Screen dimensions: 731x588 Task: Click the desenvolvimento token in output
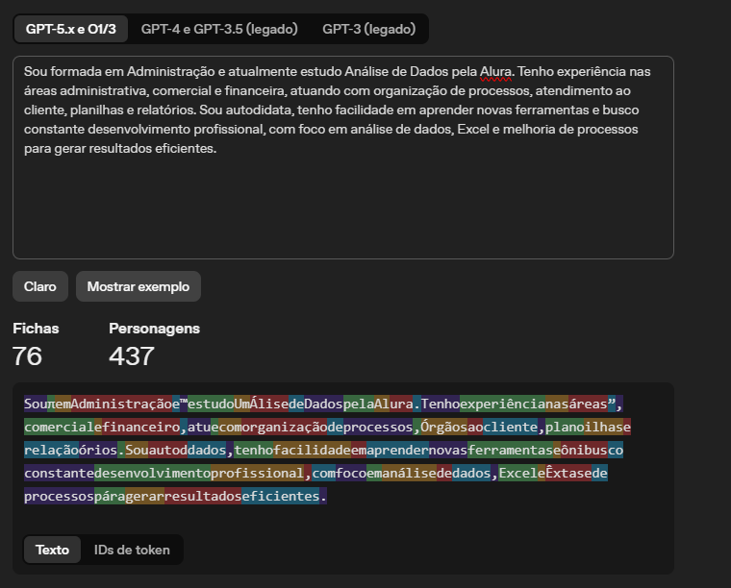[x=152, y=473]
